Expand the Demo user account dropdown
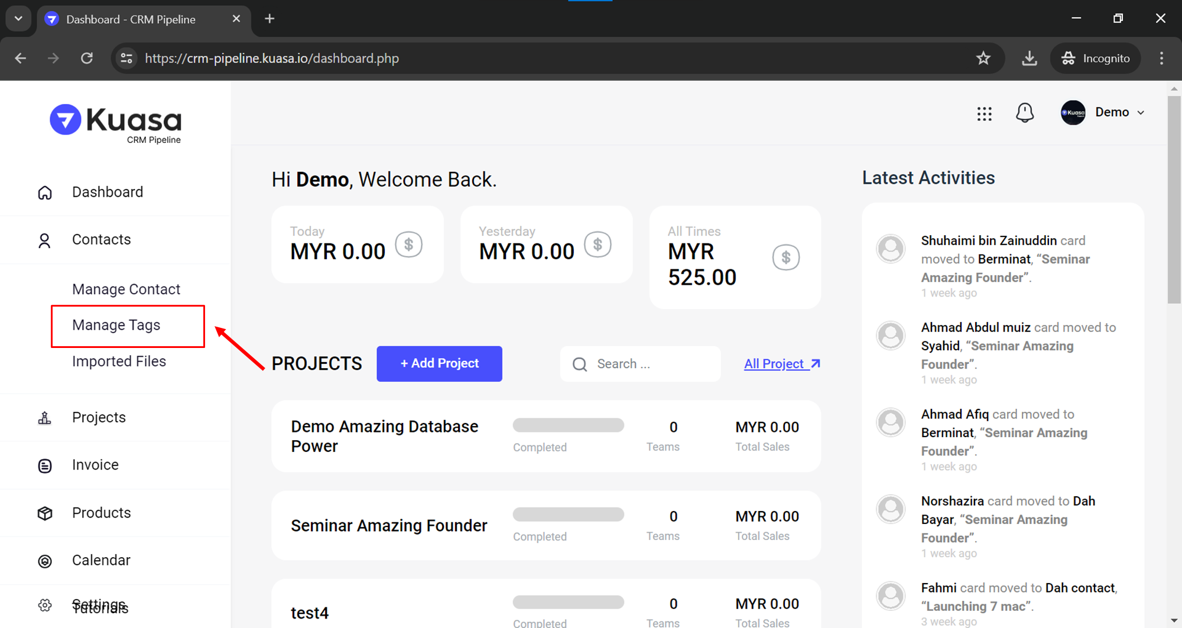Viewport: 1182px width, 628px height. [1103, 112]
